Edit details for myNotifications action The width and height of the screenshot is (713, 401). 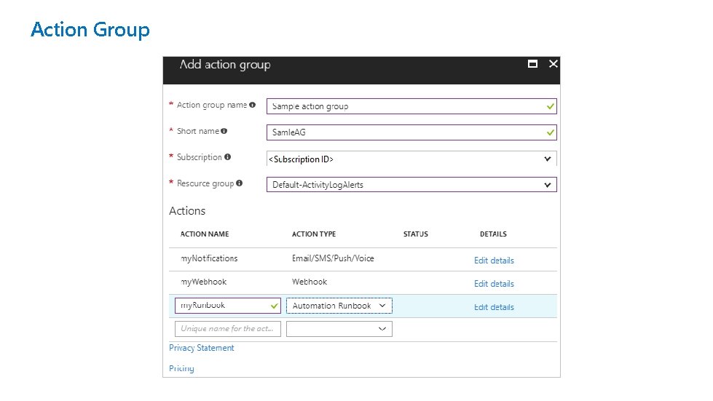(x=494, y=261)
